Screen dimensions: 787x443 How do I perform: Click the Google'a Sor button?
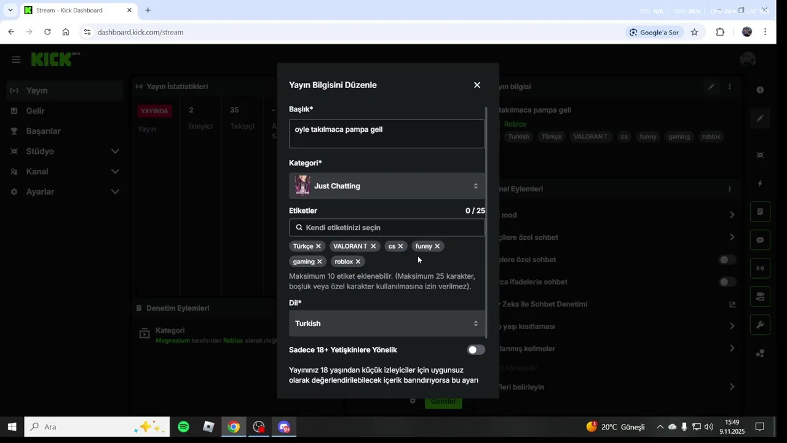654,32
